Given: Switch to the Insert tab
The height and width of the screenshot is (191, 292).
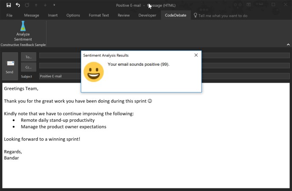Looking at the screenshot, I should (53, 15).
